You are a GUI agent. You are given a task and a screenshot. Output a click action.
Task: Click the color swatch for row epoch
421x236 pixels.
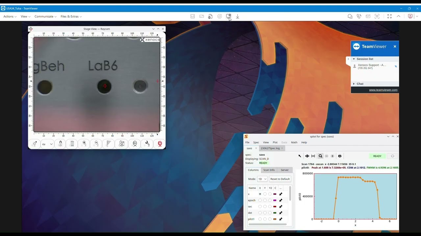(x=275, y=200)
